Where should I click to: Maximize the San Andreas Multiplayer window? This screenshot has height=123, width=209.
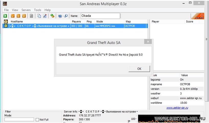190,3
